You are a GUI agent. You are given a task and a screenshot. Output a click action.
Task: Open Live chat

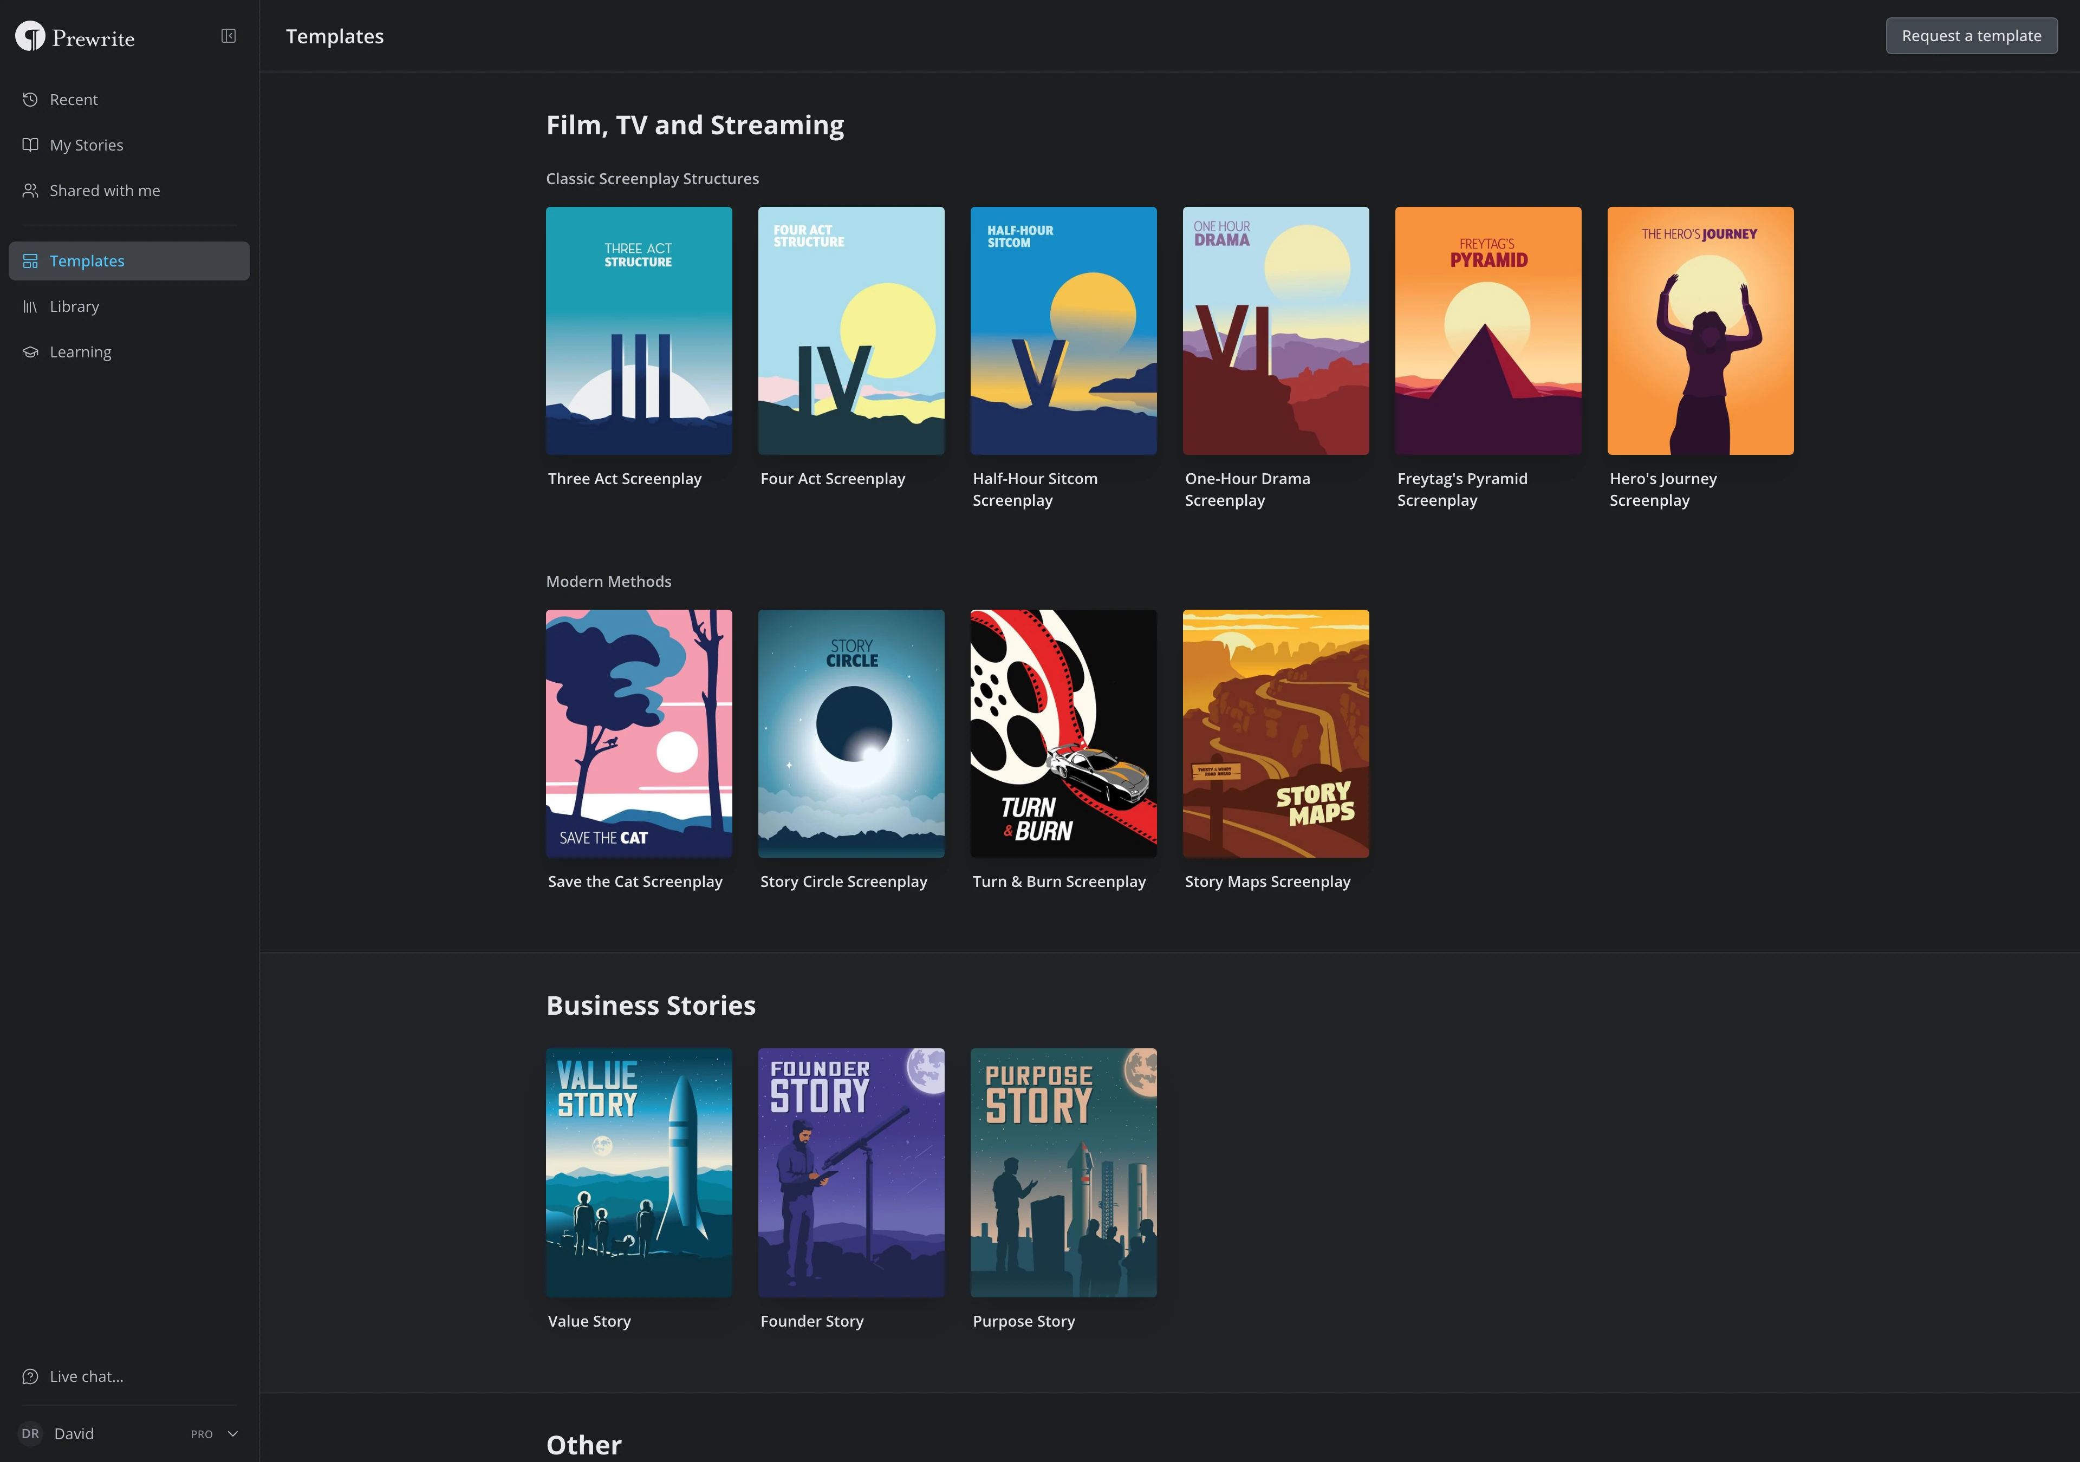pos(128,1376)
